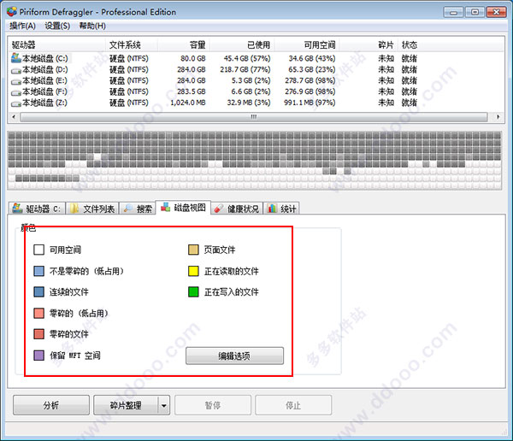Pick the 不是零碎的（低占用）light blue swatch
This screenshot has width=513, height=441.
pos(39,271)
